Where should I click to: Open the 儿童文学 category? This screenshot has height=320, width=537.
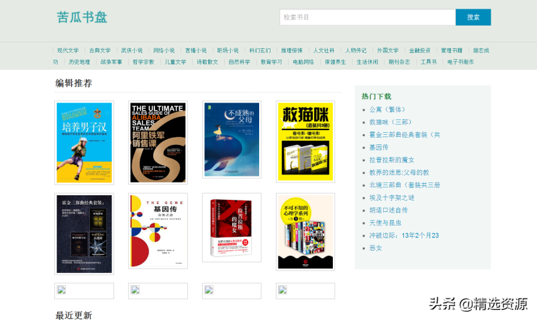pyautogui.click(x=175, y=62)
